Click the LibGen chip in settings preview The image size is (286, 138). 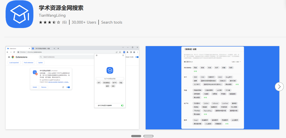pyautogui.click(x=206, y=103)
